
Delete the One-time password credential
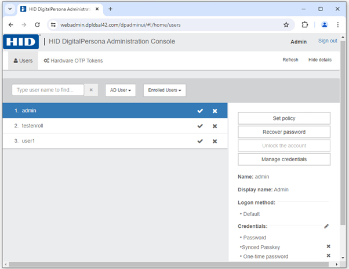point(328,256)
